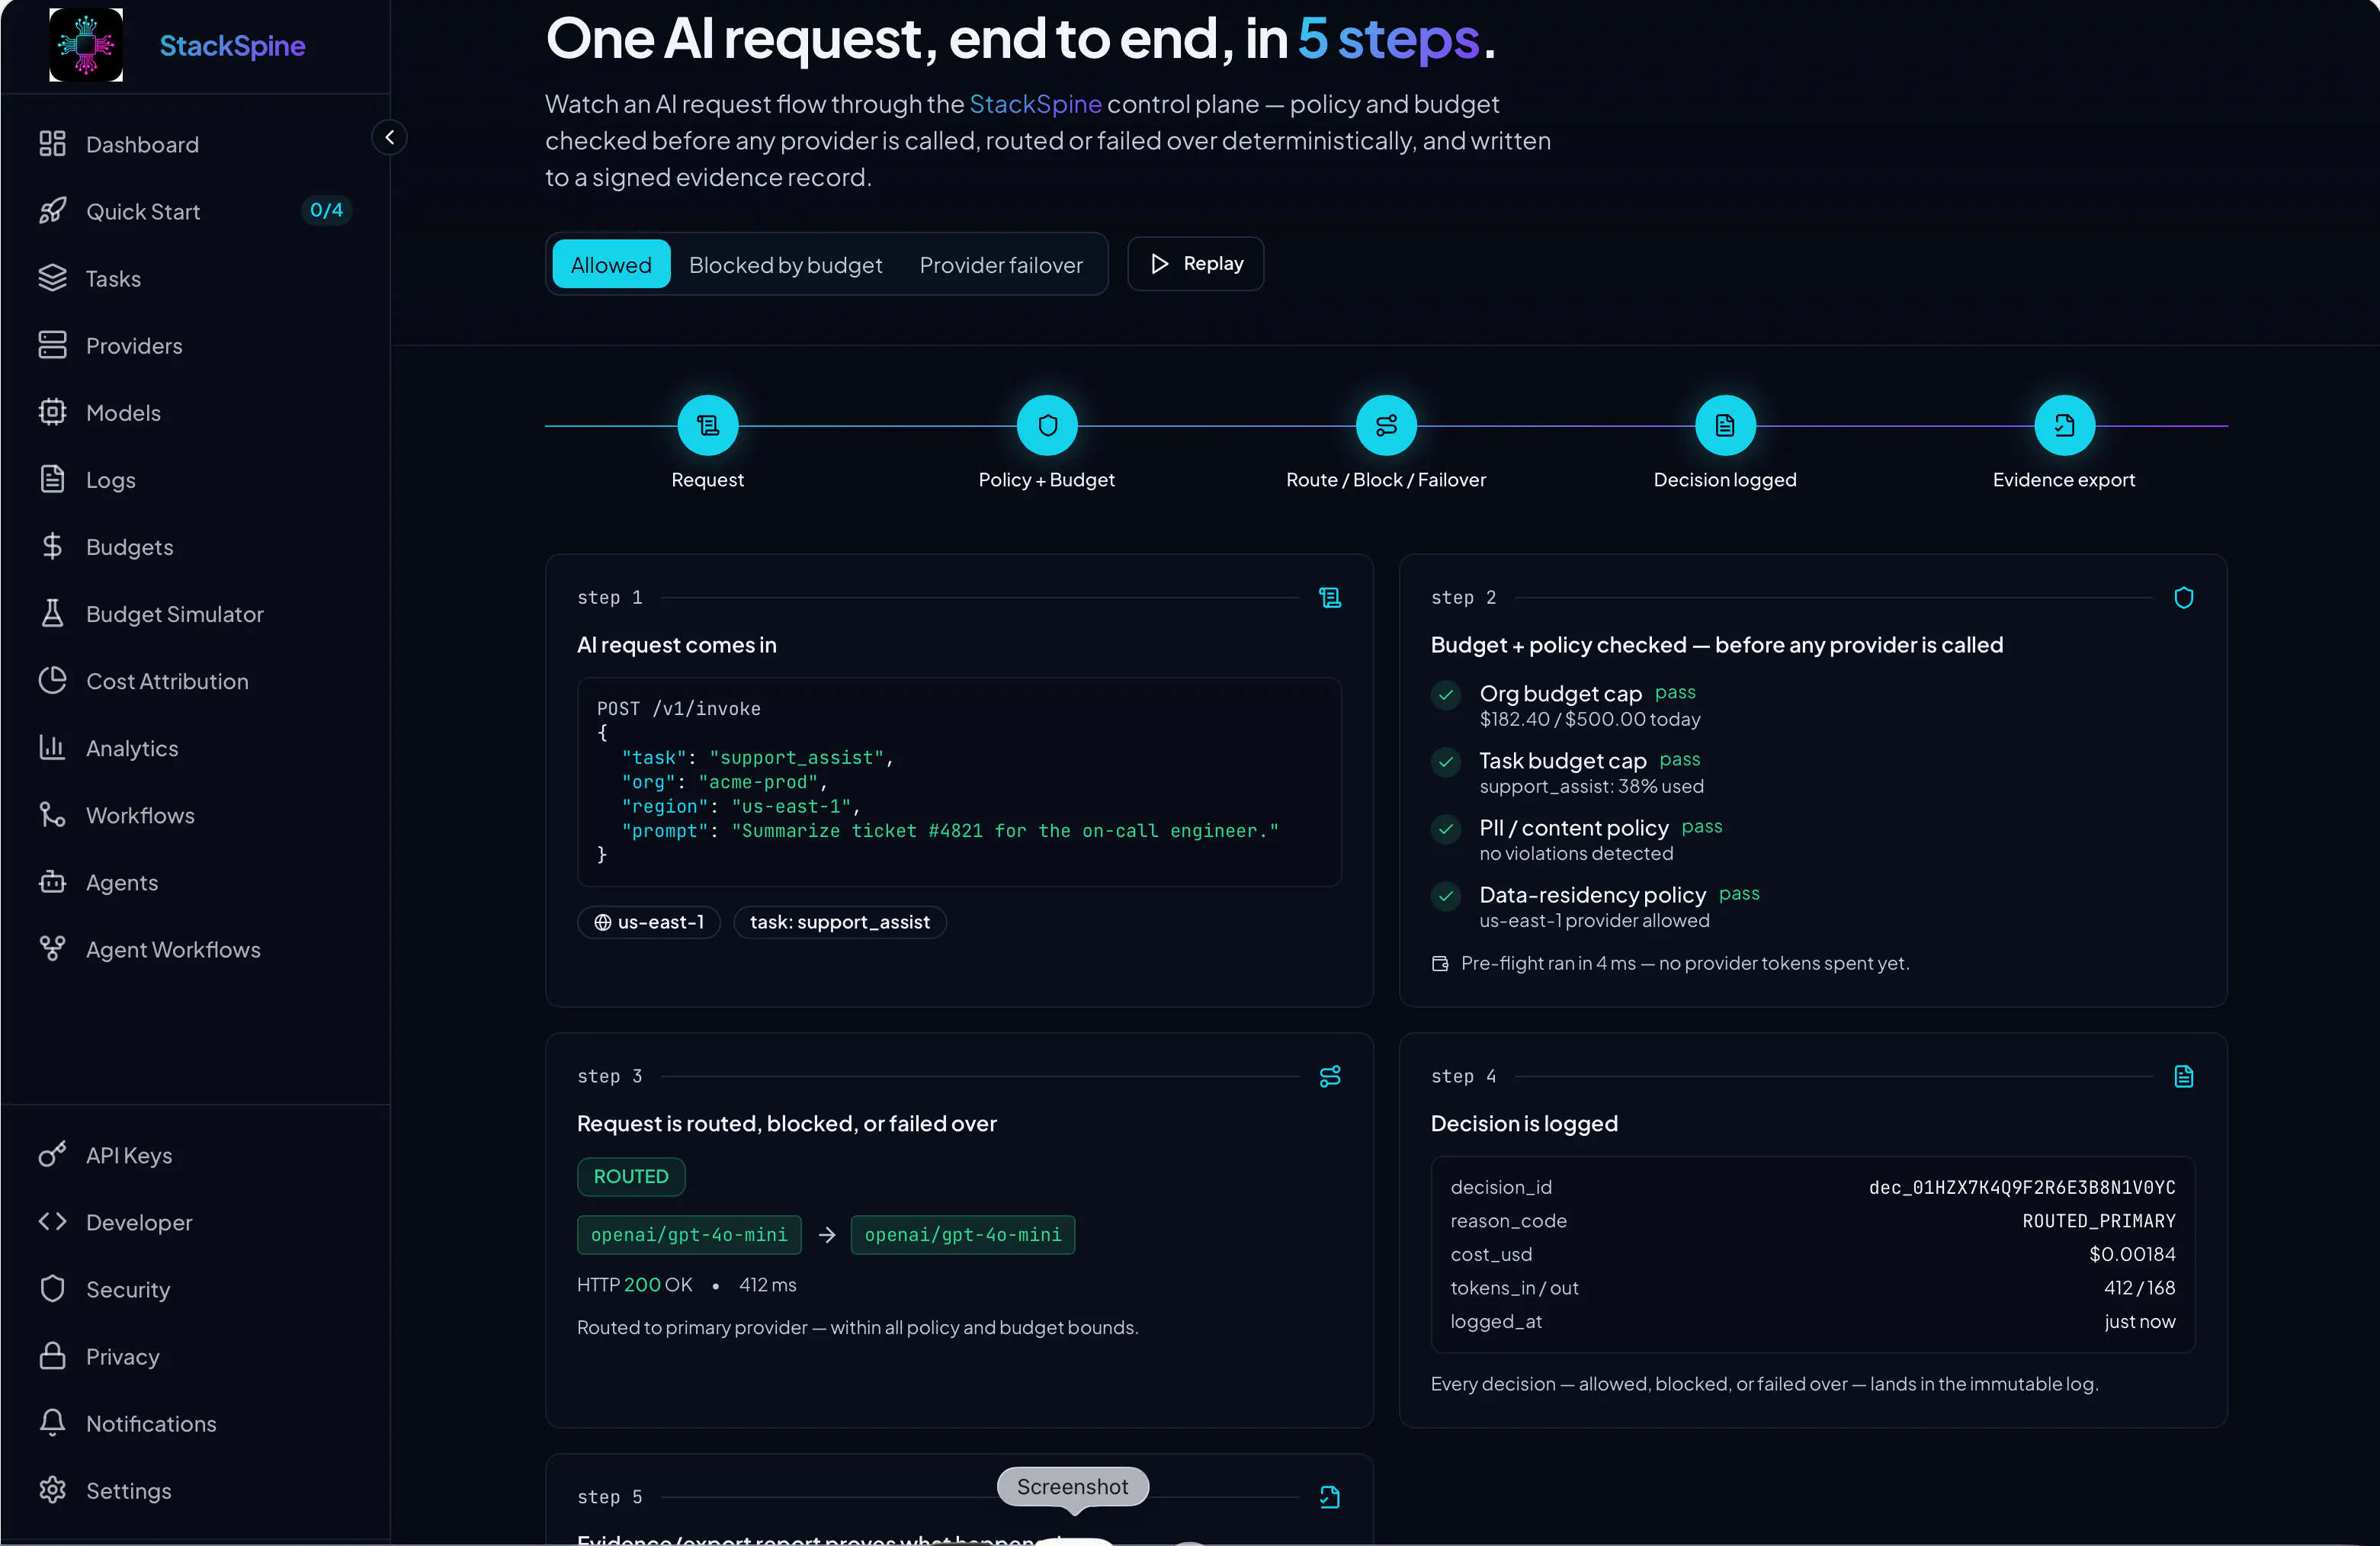Click step 1 card request icon
2380x1546 pixels.
point(1330,597)
